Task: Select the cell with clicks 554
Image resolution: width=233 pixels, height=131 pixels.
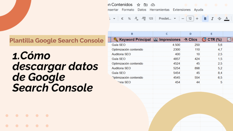Action: (x=190, y=78)
